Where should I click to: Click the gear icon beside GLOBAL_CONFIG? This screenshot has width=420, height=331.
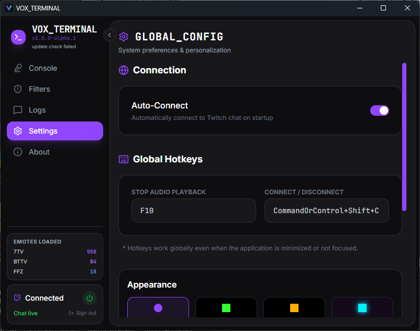[x=124, y=37]
